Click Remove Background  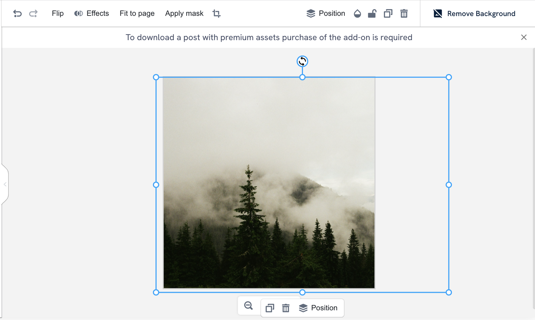click(x=475, y=14)
